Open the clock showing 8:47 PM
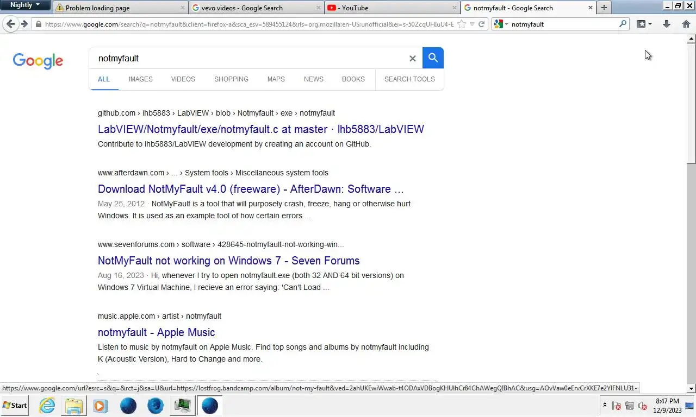Image resolution: width=696 pixels, height=417 pixels. coord(667,406)
